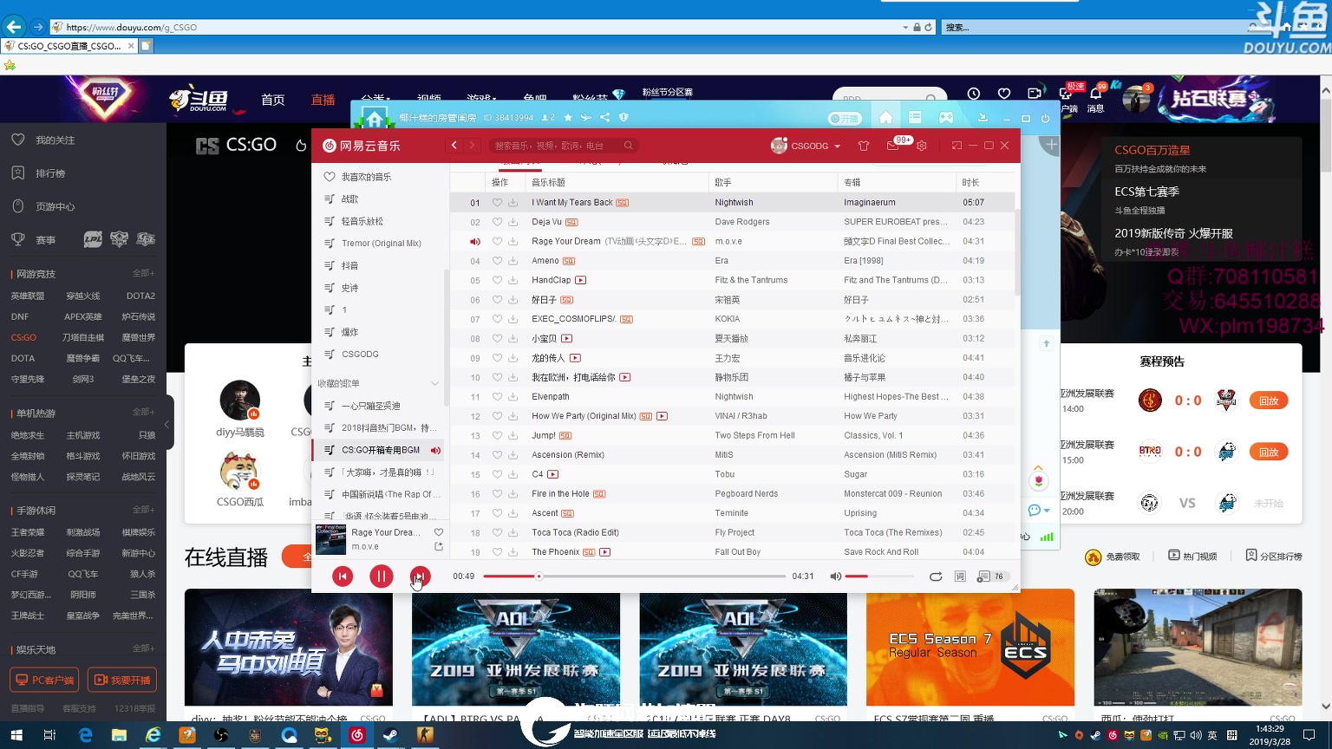This screenshot has width=1332, height=749.
Task: Sort by 音乐标题 column header
Action: 548,182
